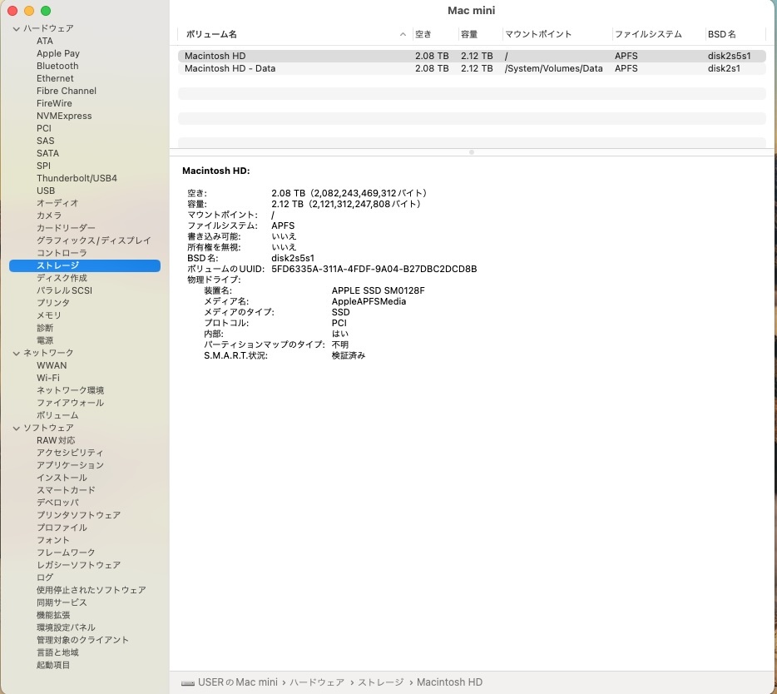Select ボリューム under ネットワーク
The width and height of the screenshot is (777, 694).
point(57,415)
